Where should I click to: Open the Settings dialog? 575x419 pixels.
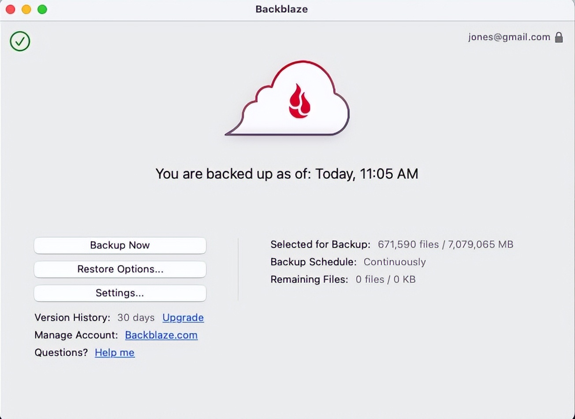120,293
